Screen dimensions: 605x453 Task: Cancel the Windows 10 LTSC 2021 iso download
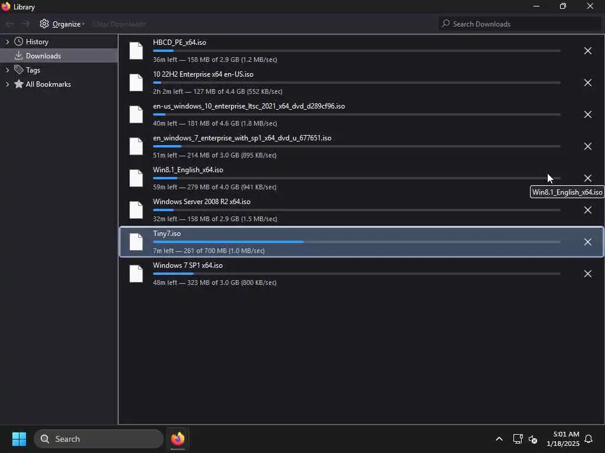(x=587, y=114)
